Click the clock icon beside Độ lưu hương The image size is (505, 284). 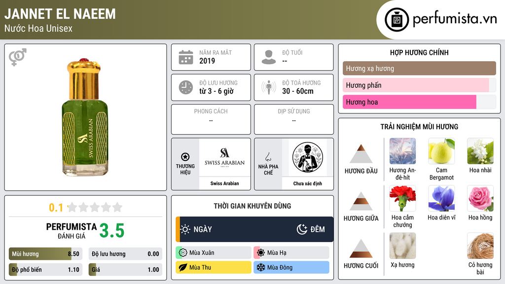(x=186, y=87)
